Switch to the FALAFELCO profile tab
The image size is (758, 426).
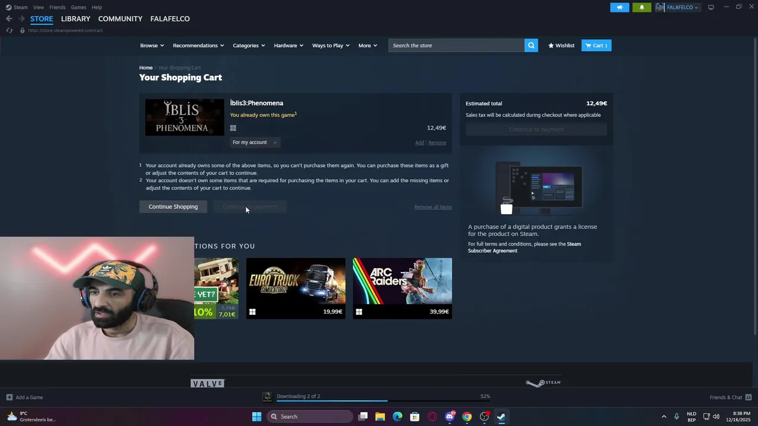click(x=170, y=19)
